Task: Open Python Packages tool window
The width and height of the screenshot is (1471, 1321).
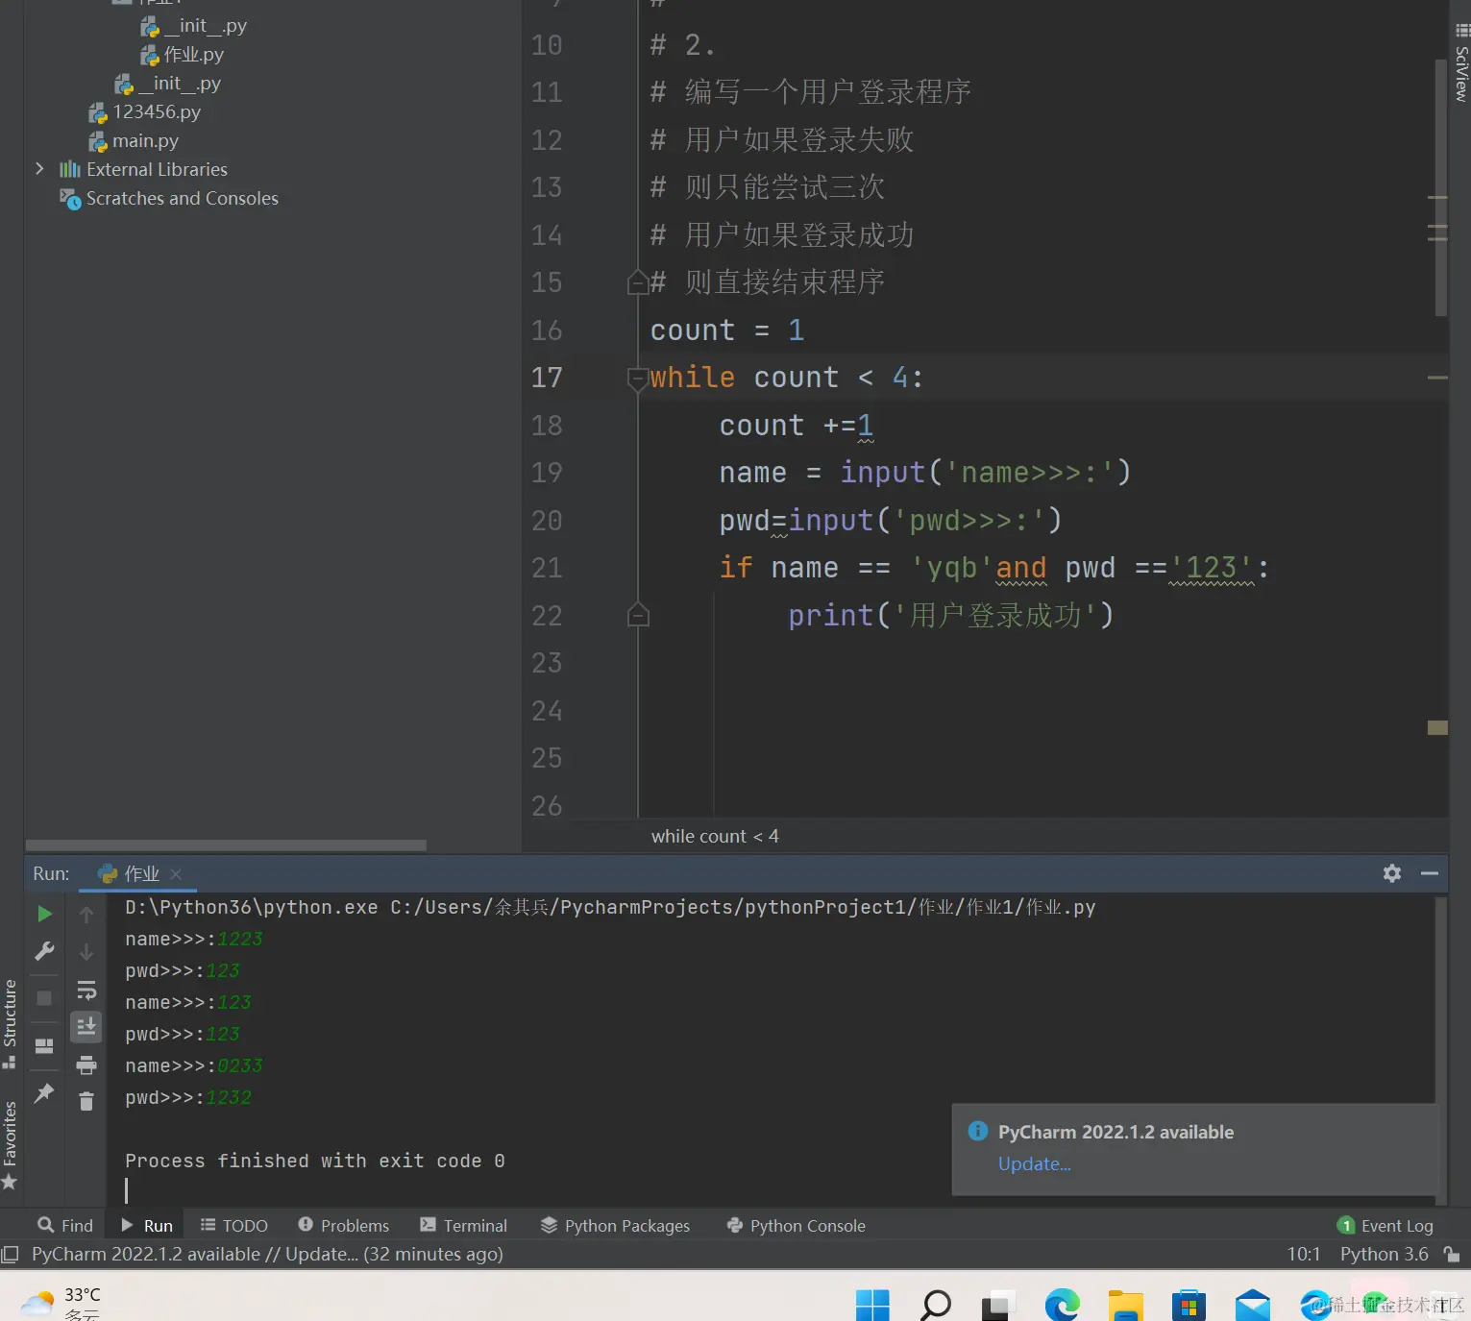Action: pyautogui.click(x=615, y=1226)
